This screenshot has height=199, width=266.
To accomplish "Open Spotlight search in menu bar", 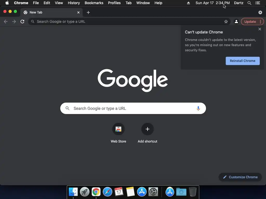I will click(x=249, y=3).
